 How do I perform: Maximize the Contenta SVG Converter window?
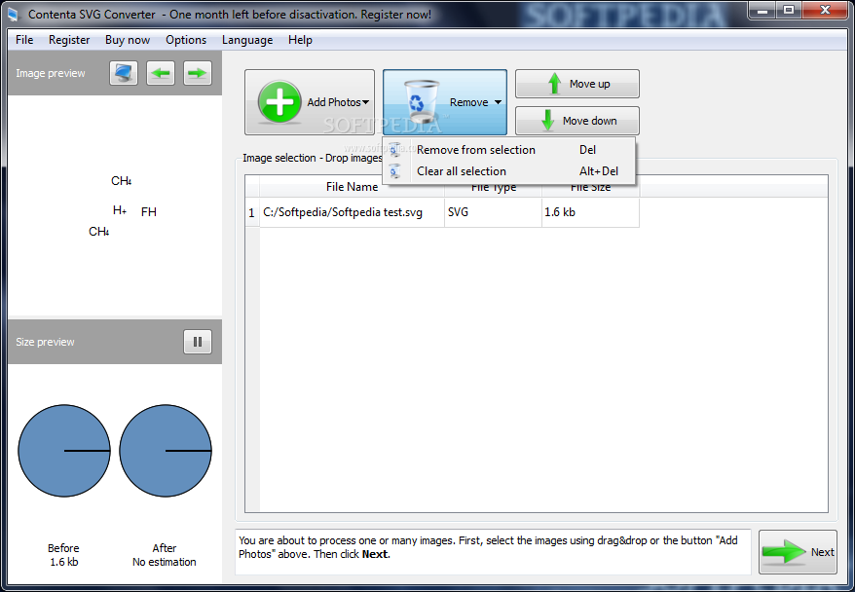tap(789, 11)
